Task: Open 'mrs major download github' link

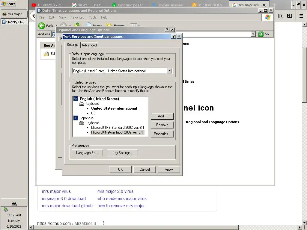Action: click(x=67, y=206)
